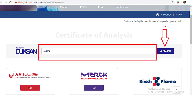
Task: Open the MSDS tab
Action: click(83, 7)
